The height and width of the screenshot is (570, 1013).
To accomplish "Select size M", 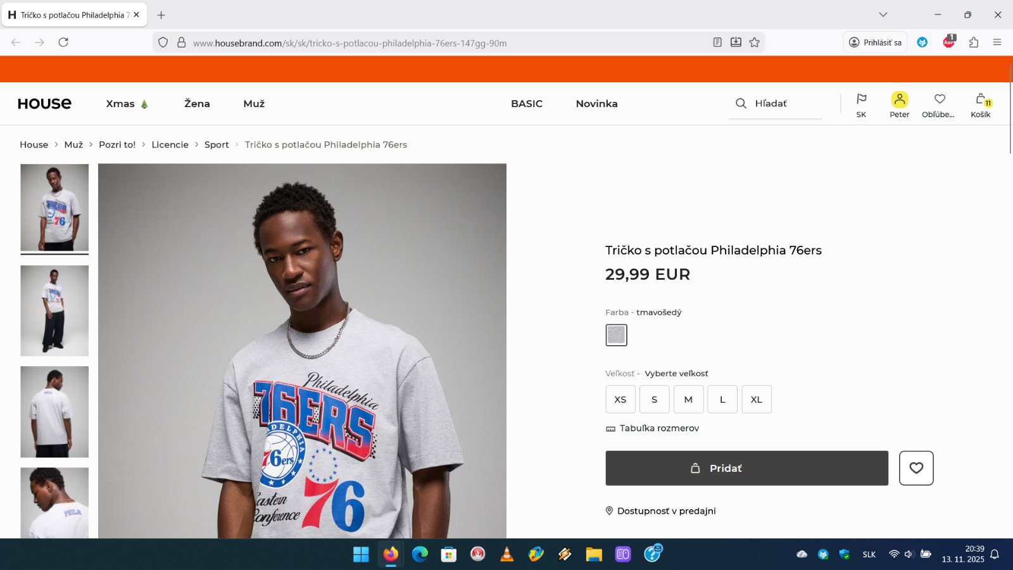I will click(688, 400).
